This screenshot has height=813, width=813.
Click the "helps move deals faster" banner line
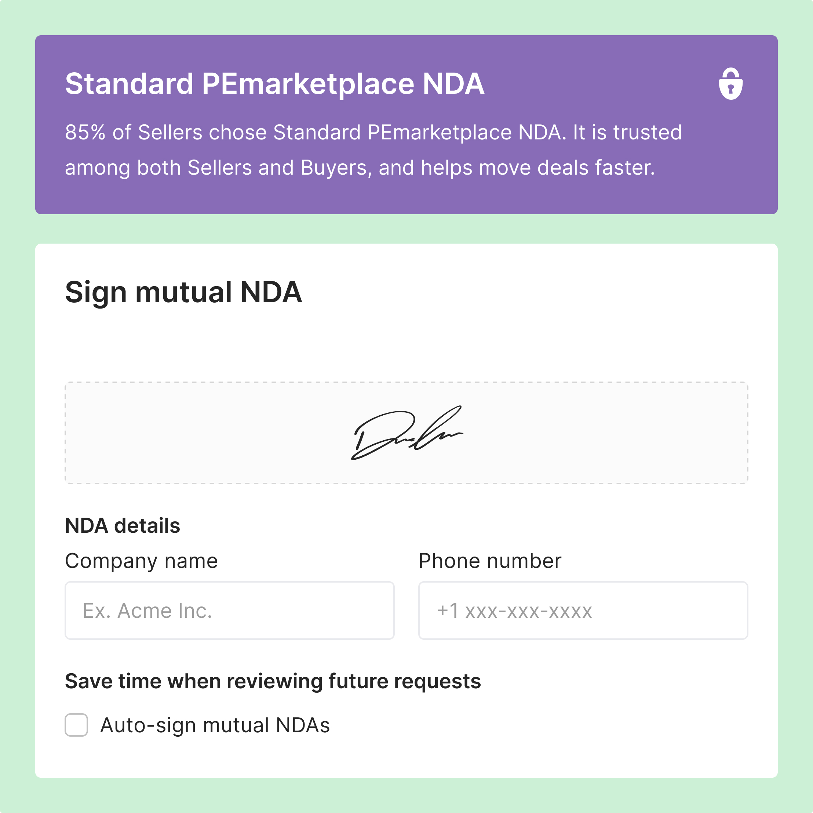[360, 168]
